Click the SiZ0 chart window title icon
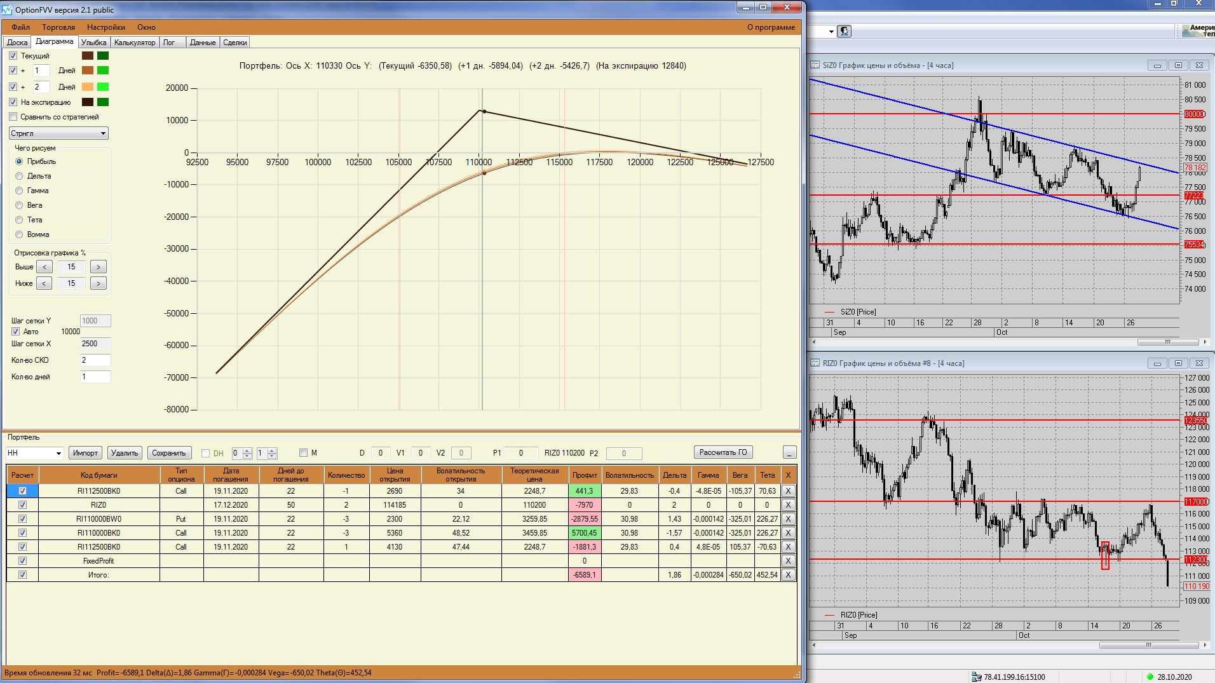Viewport: 1215px width, 683px height. [x=815, y=65]
